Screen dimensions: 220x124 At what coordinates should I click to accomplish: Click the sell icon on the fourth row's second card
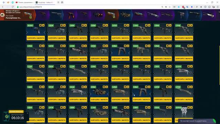click(x=62, y=87)
